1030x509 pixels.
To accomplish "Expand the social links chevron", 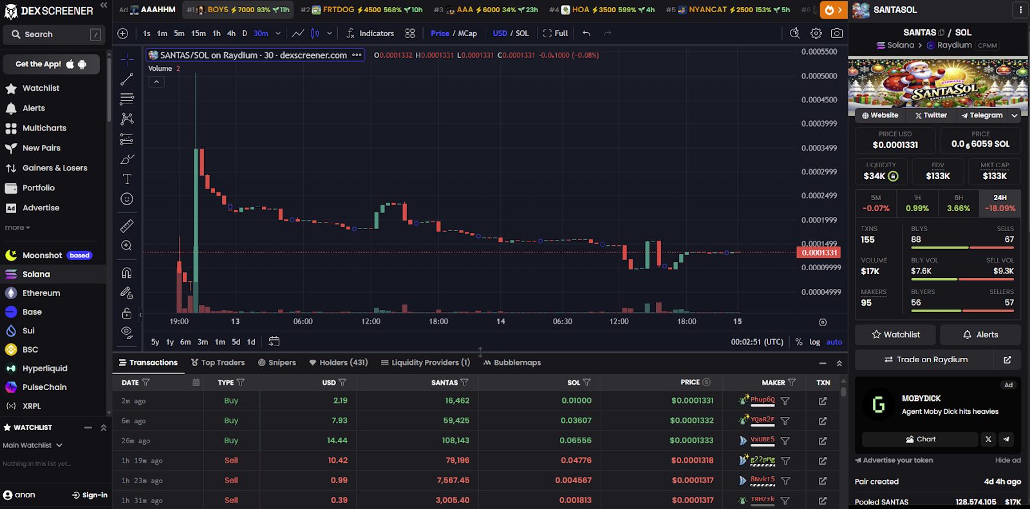I will coord(1015,116).
